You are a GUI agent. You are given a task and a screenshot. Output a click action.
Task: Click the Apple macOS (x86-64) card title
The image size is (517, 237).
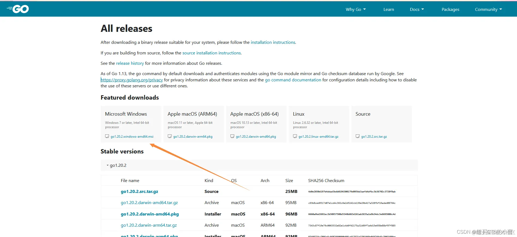click(x=254, y=114)
